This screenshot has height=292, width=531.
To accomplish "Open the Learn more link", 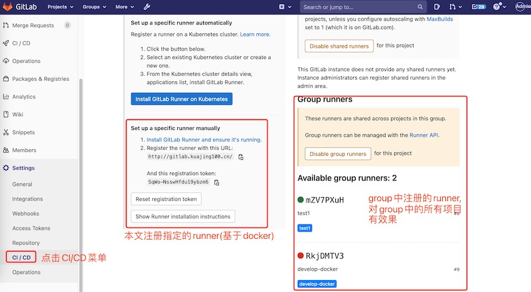I will click(255, 35).
